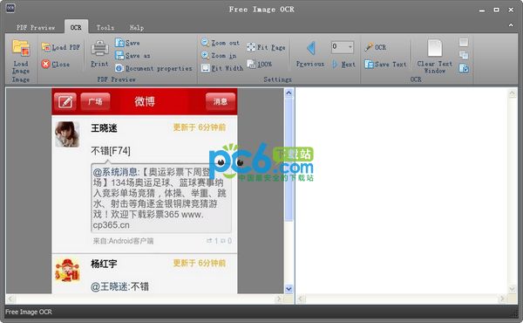
Task: Go to Previous page
Action: click(310, 54)
